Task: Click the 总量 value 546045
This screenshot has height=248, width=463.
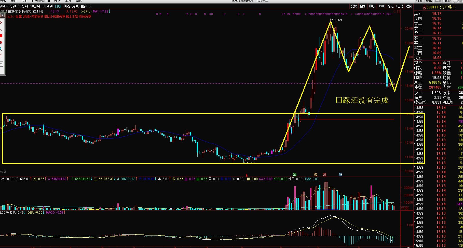Action: pos(435,82)
